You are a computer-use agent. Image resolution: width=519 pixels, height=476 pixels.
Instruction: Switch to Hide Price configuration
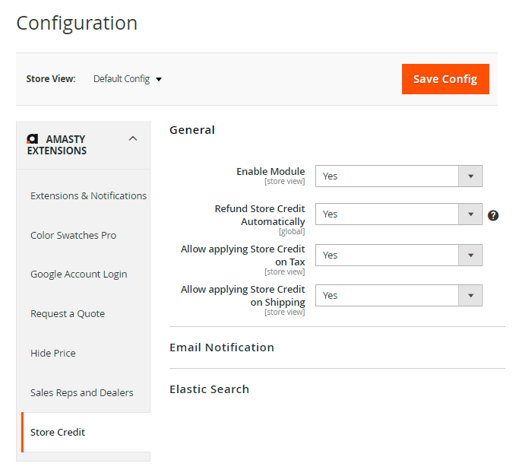(x=53, y=354)
